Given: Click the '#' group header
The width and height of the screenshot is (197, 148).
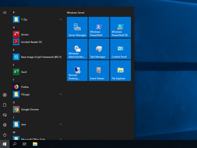Looking at the screenshot, I should pos(14,12).
